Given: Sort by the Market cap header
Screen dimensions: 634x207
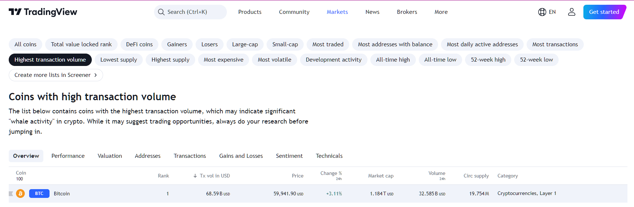Looking at the screenshot, I should (x=381, y=176).
